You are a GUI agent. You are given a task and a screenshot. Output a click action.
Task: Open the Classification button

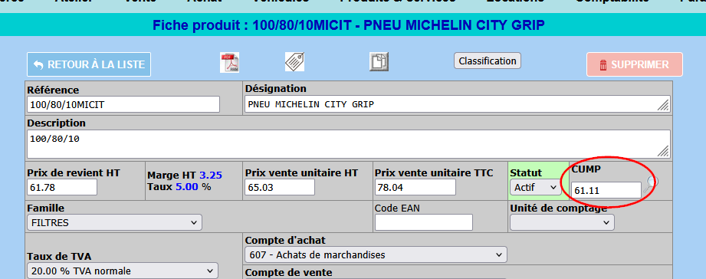488,61
